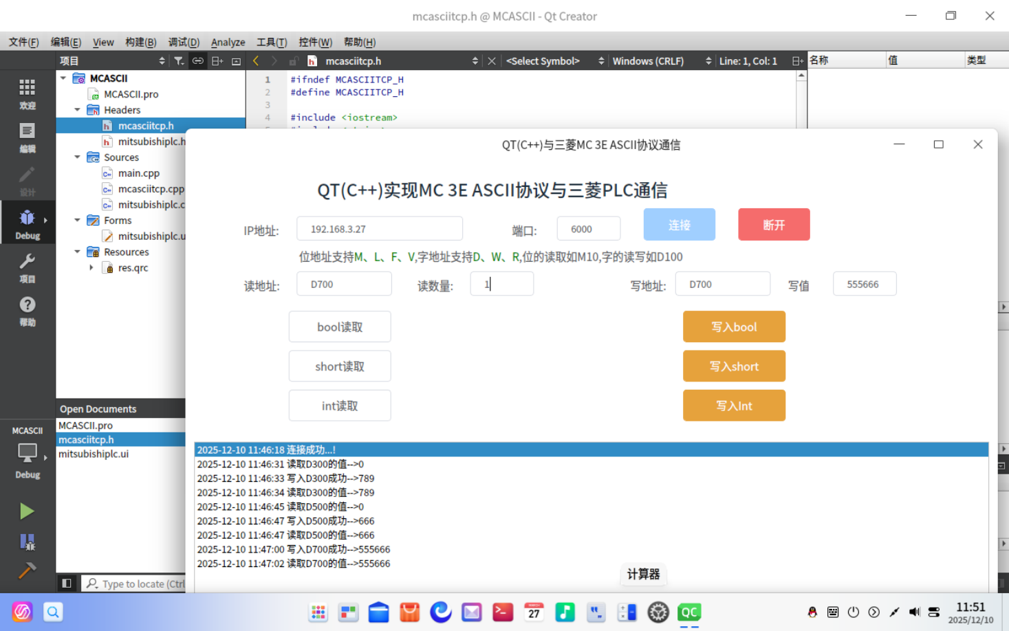Image resolution: width=1009 pixels, height=631 pixels.
Task: Open the 调试(D) menu
Action: click(184, 42)
